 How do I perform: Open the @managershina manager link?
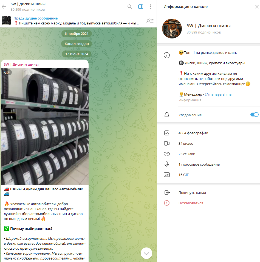click(218, 94)
